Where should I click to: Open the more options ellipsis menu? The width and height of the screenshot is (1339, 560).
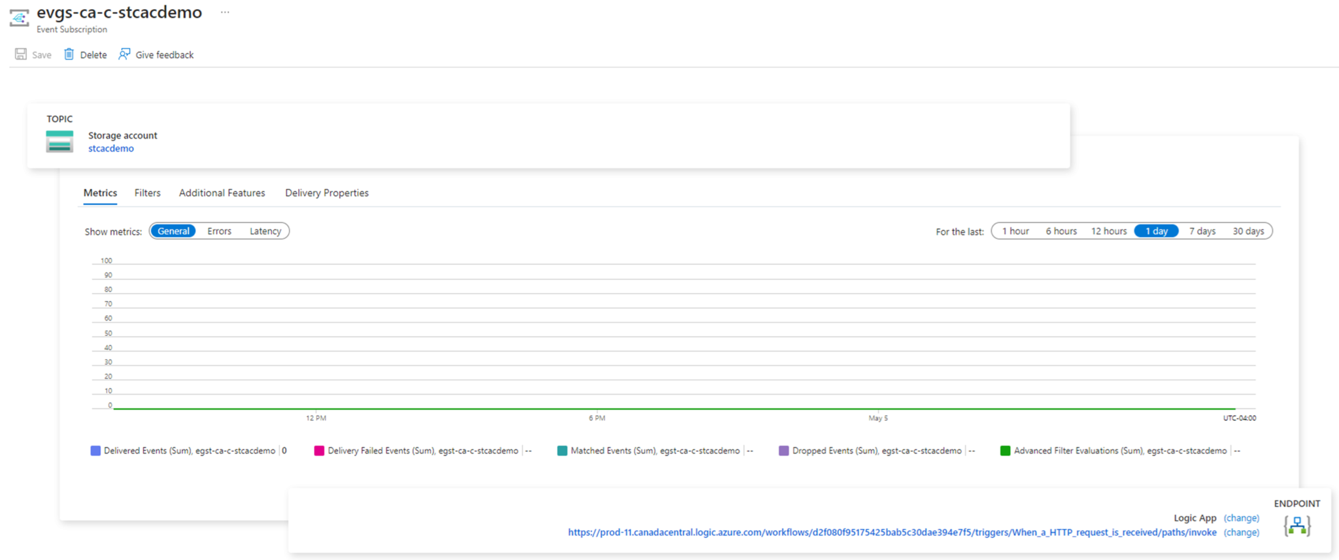click(x=225, y=12)
